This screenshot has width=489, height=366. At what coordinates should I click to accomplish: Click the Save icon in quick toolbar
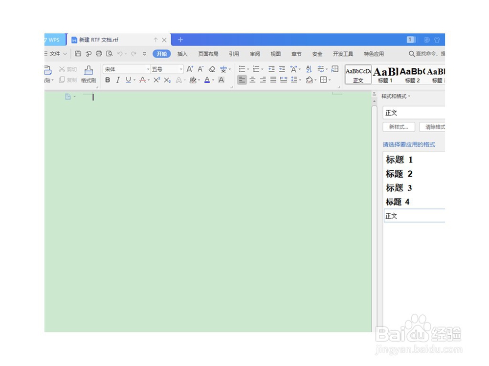pos(78,54)
